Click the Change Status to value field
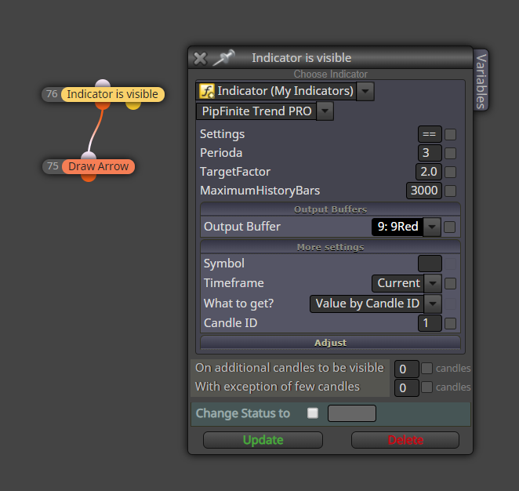The image size is (519, 491). coord(352,413)
